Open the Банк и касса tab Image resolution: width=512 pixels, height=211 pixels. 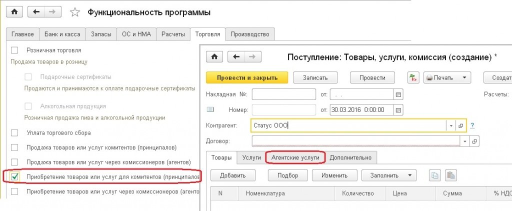coord(61,34)
